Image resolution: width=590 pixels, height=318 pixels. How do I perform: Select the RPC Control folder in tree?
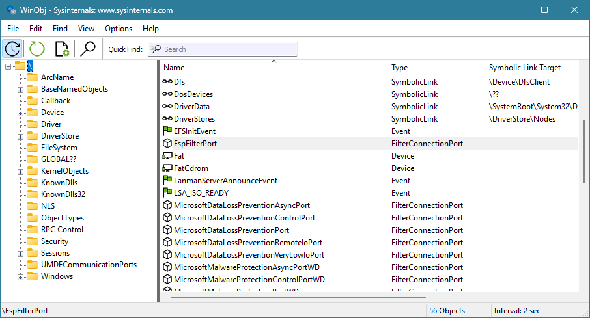pyautogui.click(x=62, y=230)
